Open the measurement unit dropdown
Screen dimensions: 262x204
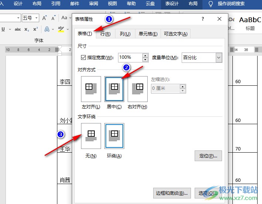point(219,58)
